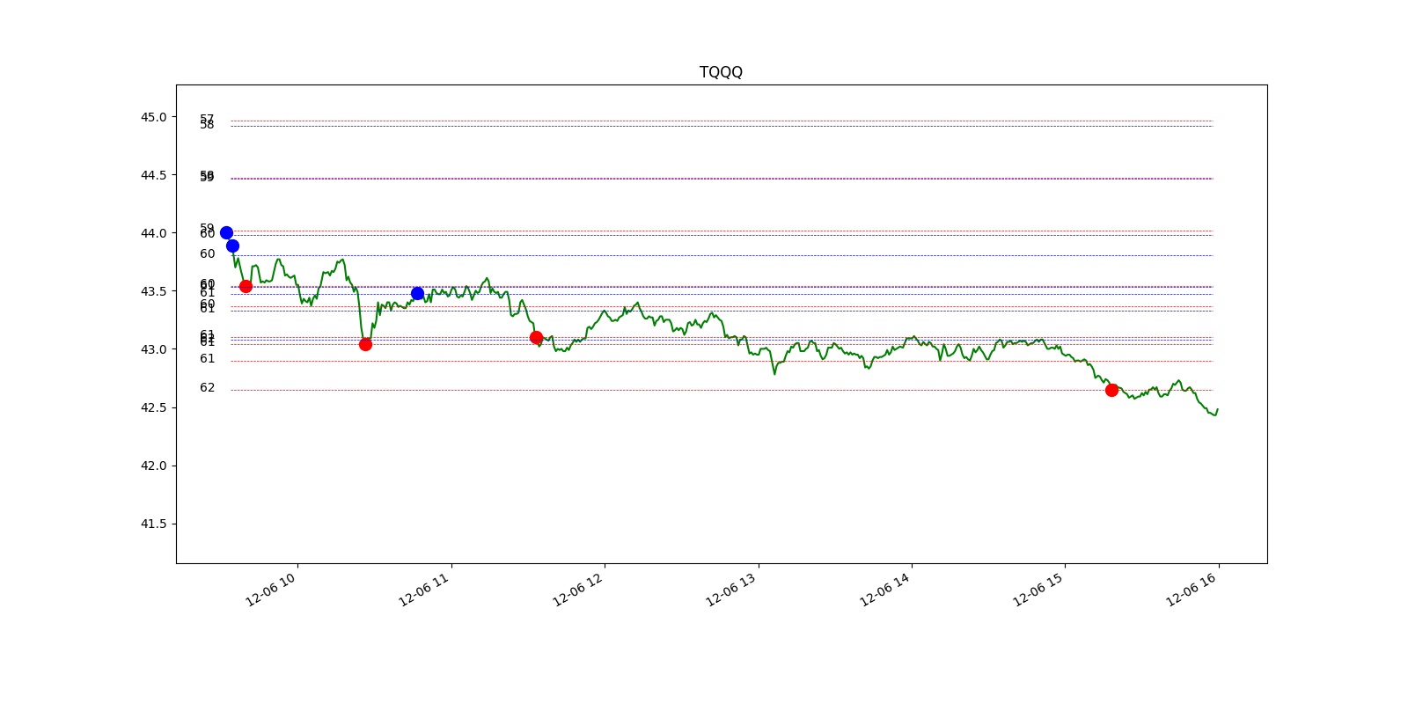The image size is (1408, 704).
Task: Click the 42.5 y-axis label
Action: tap(153, 407)
